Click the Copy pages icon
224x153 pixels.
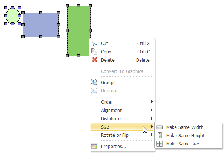pyautogui.click(x=94, y=52)
